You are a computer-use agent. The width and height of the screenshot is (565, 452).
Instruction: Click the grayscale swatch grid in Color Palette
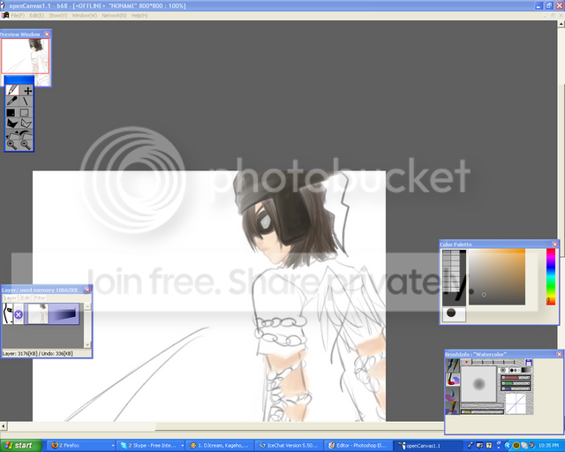pyautogui.click(x=451, y=271)
